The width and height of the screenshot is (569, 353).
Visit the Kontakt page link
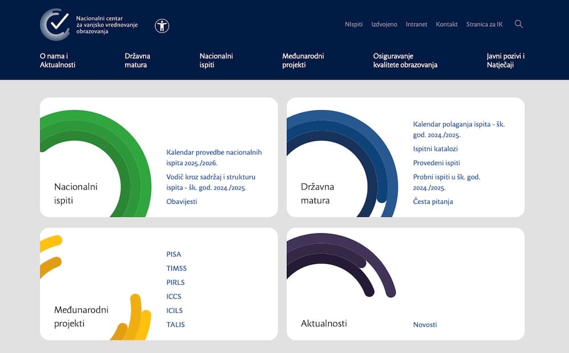[447, 24]
